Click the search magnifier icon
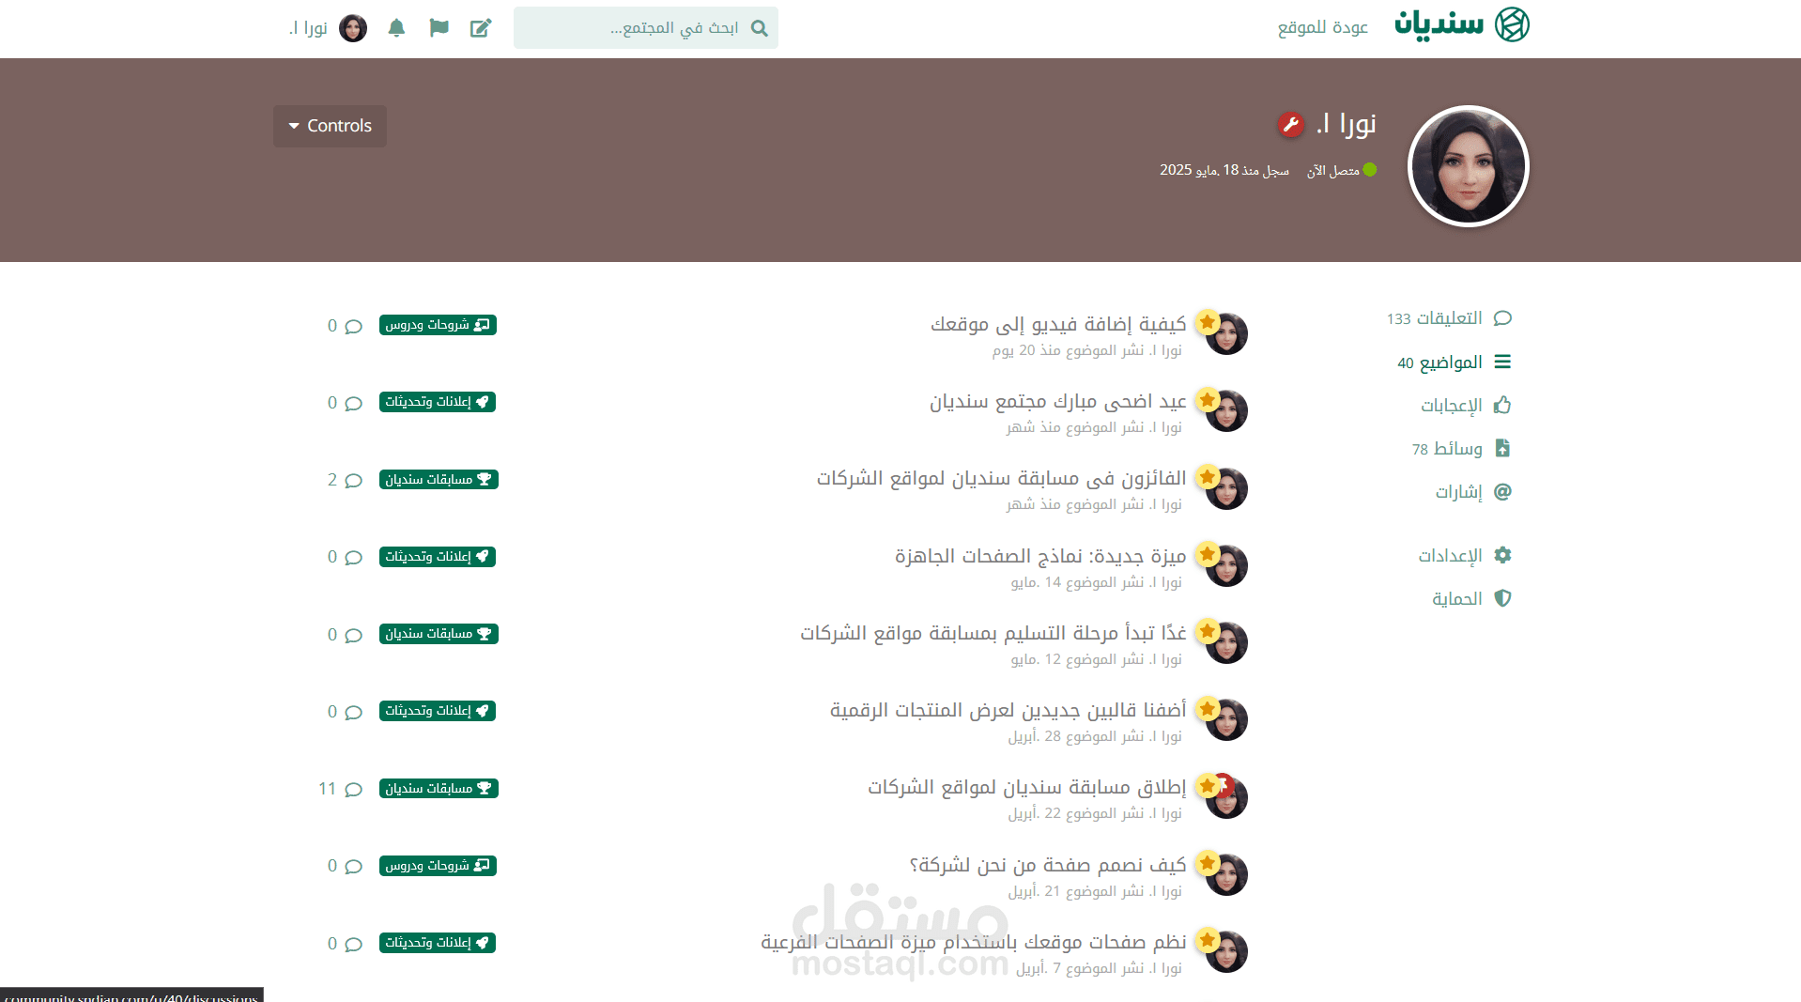Viewport: 1801px width, 1002px height. tap(760, 28)
